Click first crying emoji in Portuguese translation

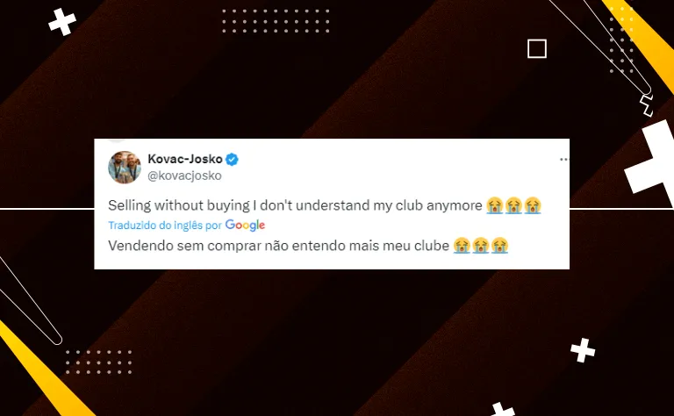click(x=462, y=246)
